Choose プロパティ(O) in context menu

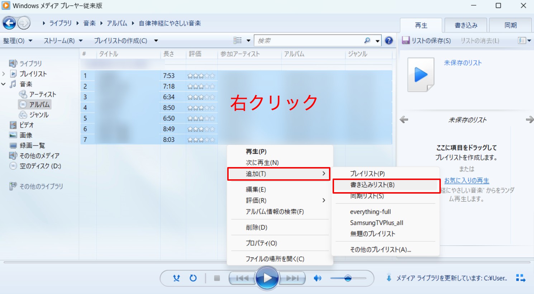click(280, 243)
